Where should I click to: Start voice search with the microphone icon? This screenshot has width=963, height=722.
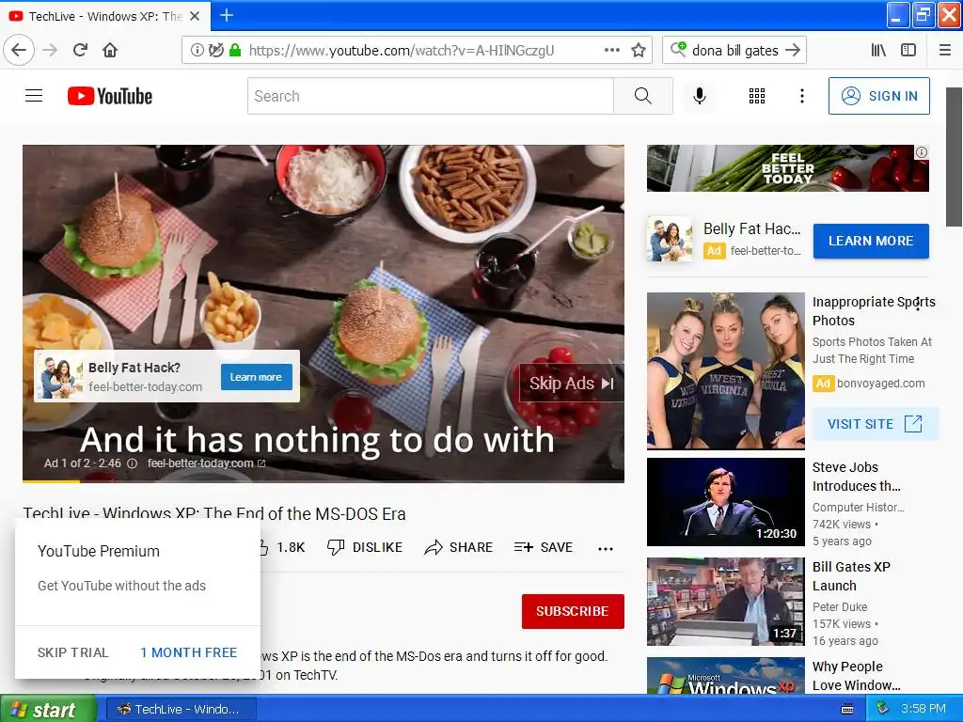(699, 96)
